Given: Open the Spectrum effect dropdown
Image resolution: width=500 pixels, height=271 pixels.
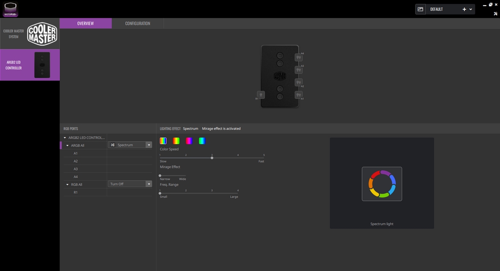Looking at the screenshot, I should point(130,145).
